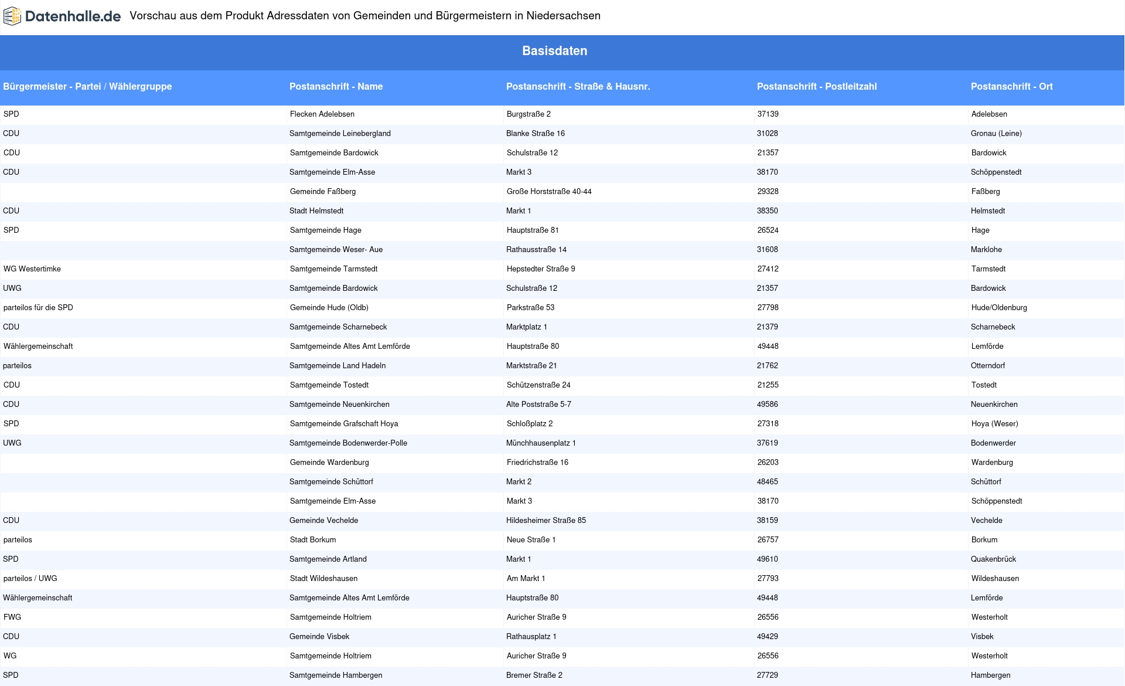
Task: Select the 'Quakenbrück' town cell
Action: coord(1046,559)
